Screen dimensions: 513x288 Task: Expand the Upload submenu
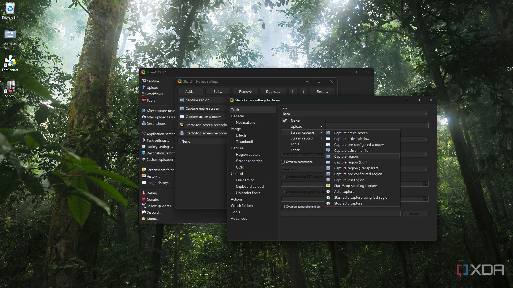303,126
